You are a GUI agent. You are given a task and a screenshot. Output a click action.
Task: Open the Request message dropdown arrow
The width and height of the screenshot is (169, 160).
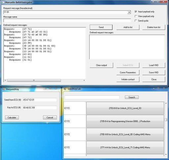point(129,12)
